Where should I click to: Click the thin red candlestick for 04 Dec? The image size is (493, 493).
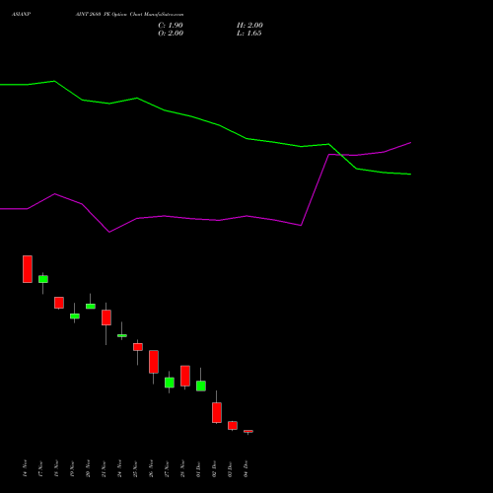[248, 431]
